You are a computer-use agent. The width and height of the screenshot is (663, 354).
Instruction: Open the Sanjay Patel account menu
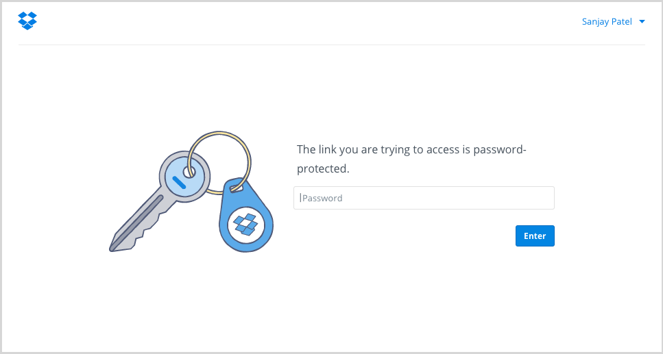[x=607, y=22]
